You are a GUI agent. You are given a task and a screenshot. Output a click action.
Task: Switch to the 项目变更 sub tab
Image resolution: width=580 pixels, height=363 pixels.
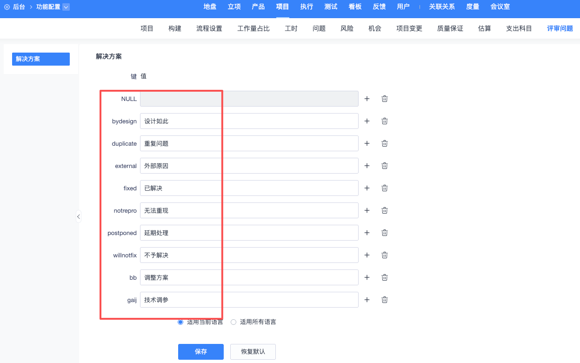tap(409, 28)
